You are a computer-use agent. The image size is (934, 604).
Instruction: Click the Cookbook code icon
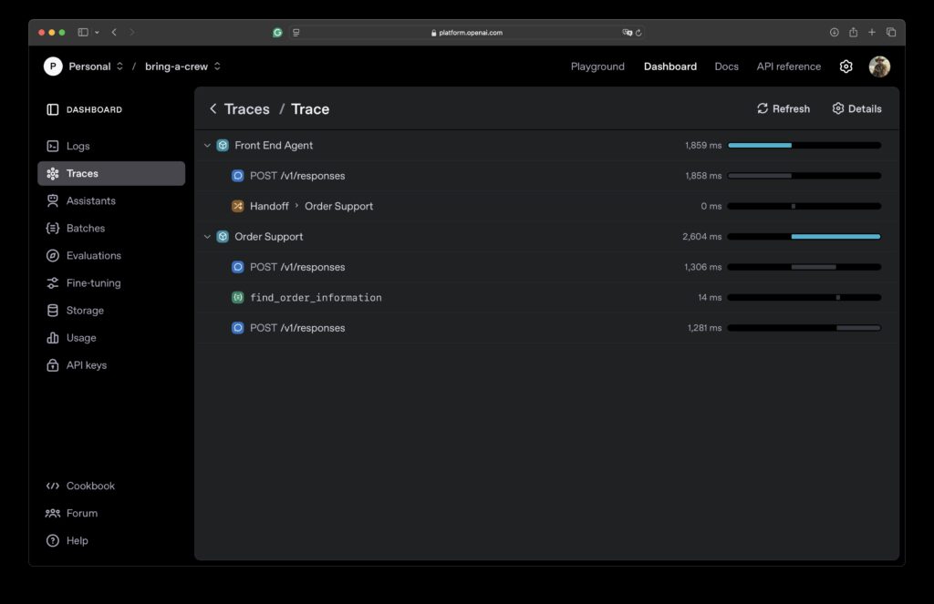coord(52,486)
